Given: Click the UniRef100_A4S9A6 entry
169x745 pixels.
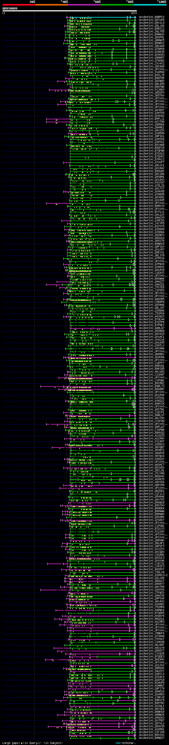Looking at the screenshot, I should [x=152, y=349].
